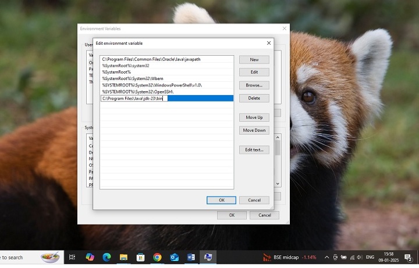419x268 pixels.
Task: Click the search highlight bowl icon
Action: coord(50,257)
